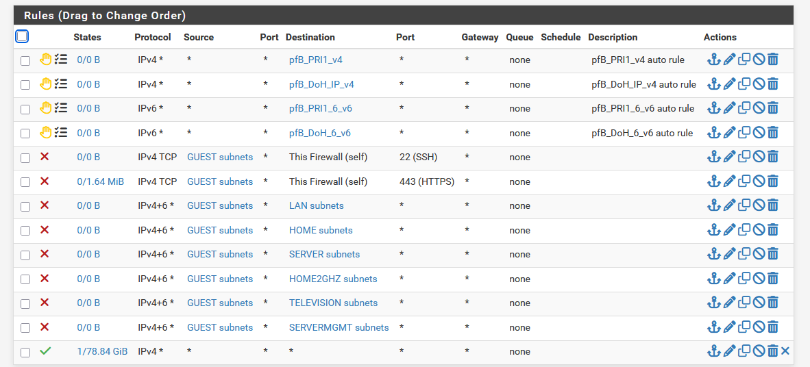The width and height of the screenshot is (810, 367).
Task: Edit the SERVERMGMT subnets rule
Action: coord(729,327)
